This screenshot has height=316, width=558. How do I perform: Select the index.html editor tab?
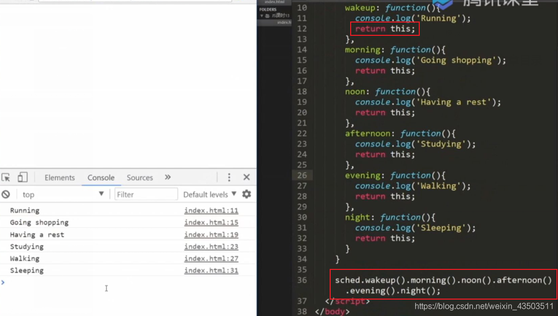274,2
